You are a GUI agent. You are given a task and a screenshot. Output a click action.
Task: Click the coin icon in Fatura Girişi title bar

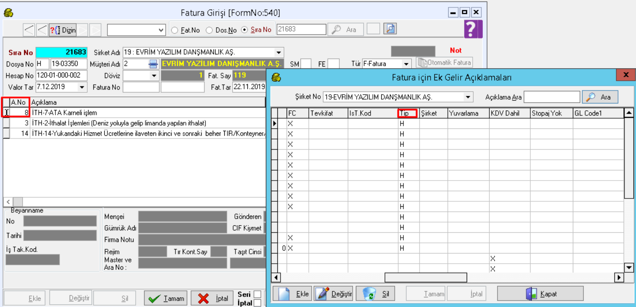pos(8,12)
